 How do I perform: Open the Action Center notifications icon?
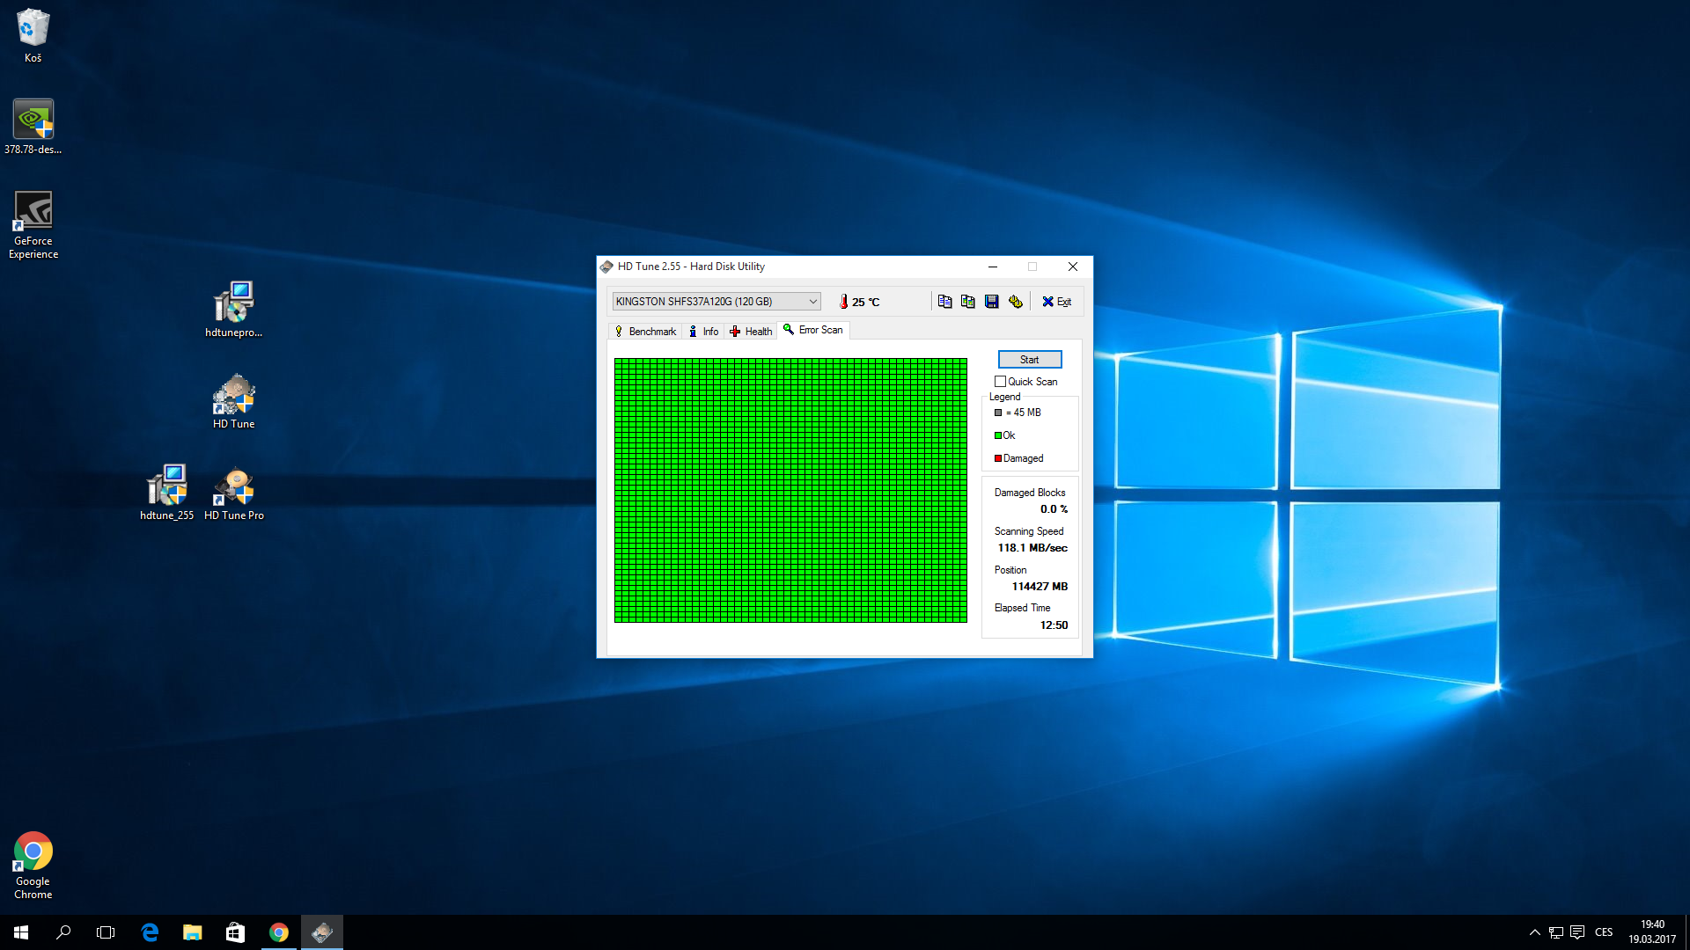click(1577, 932)
